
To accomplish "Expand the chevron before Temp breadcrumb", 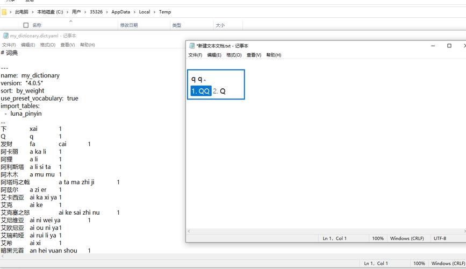I will pos(155,12).
